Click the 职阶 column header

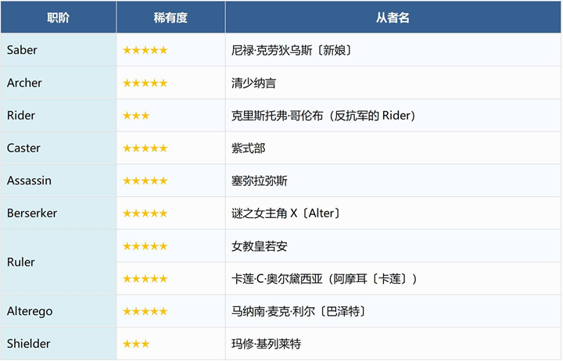point(58,17)
